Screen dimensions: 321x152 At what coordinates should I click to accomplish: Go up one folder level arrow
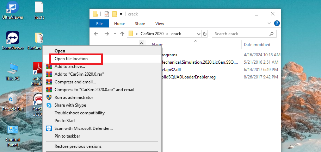122,34
